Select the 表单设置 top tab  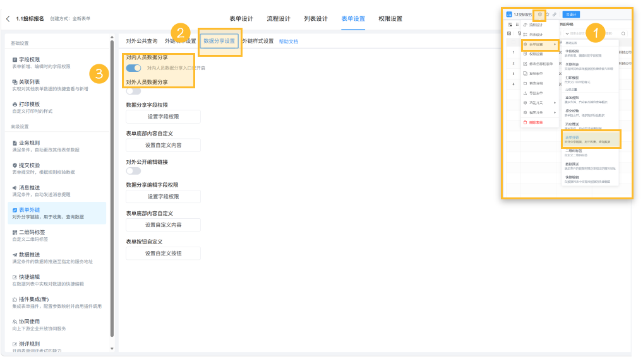pos(353,19)
